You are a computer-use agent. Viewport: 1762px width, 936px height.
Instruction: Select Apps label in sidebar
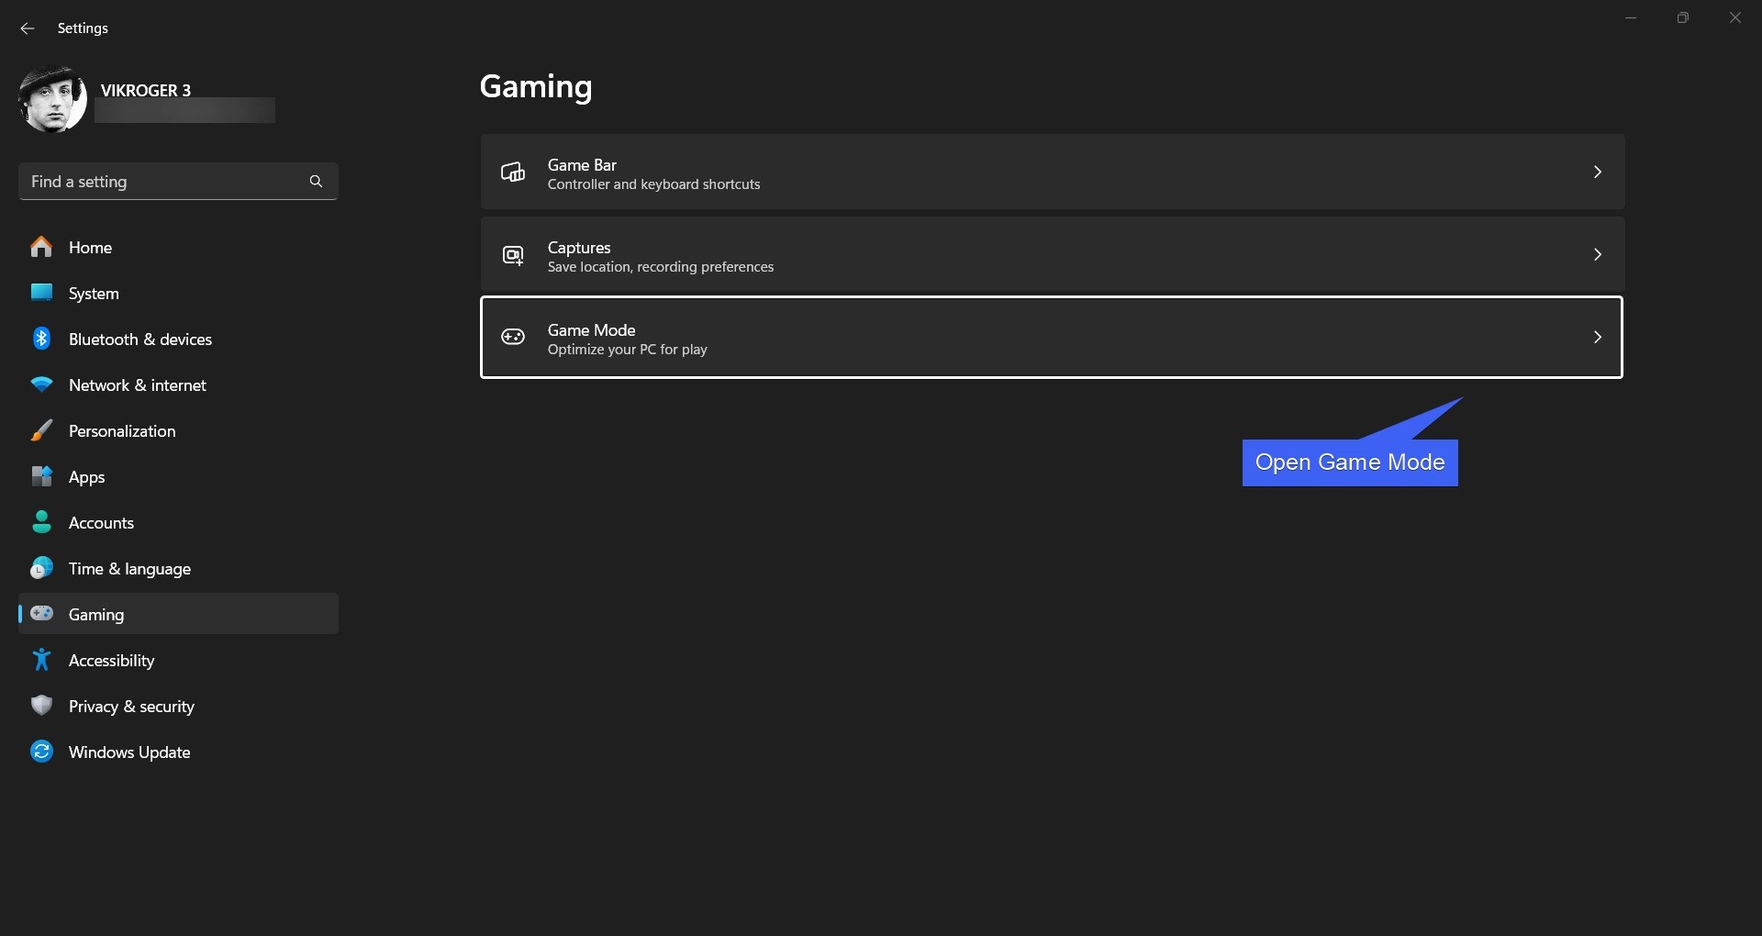pos(87,477)
